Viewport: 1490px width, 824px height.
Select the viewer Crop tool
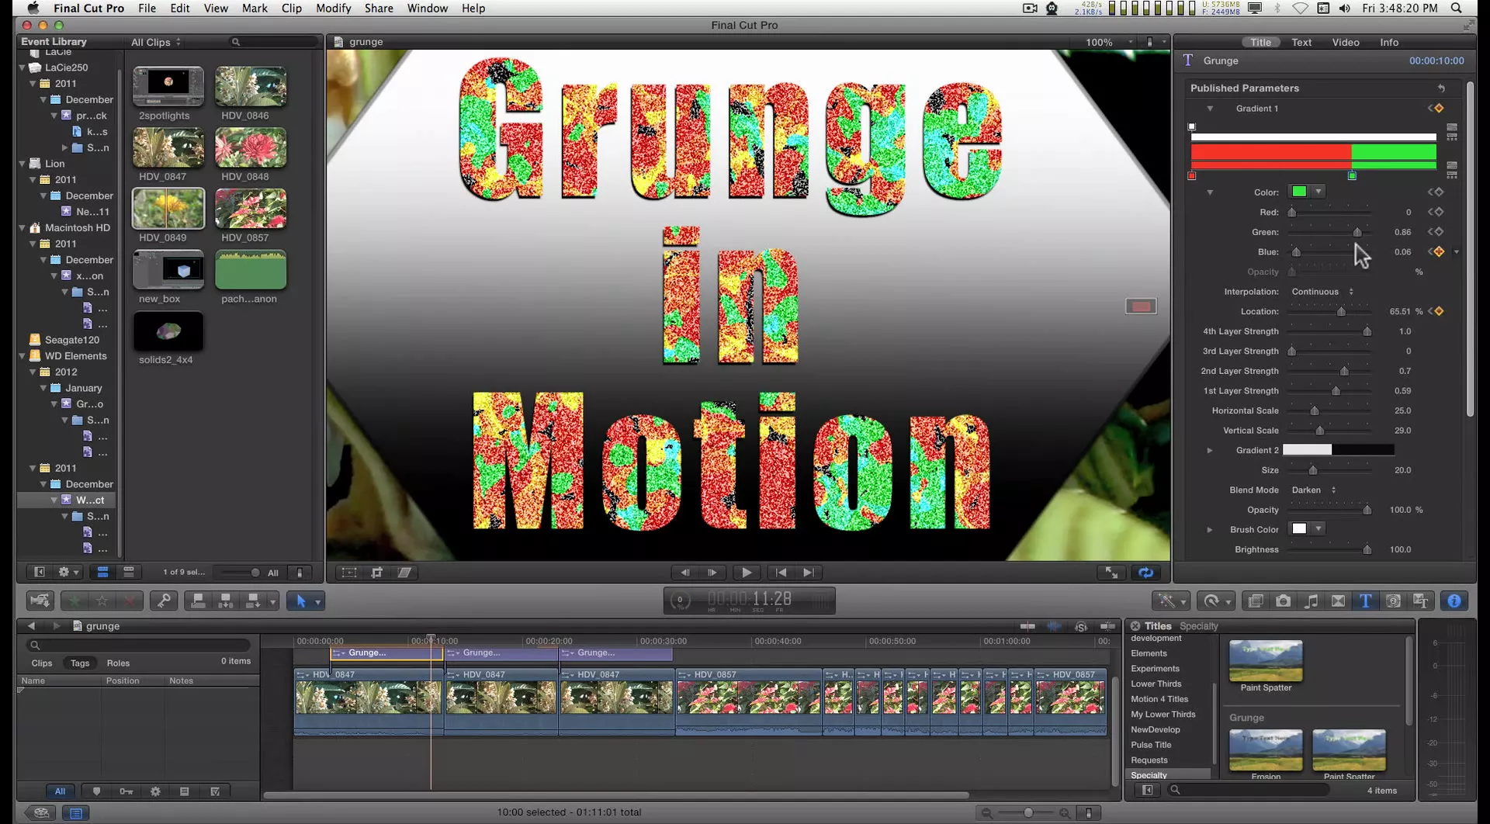click(377, 573)
